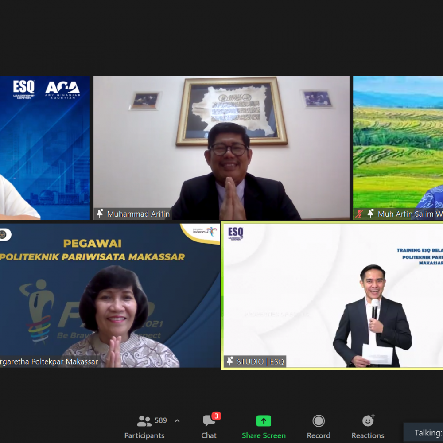Click pin icon on STUDIO | ESQ tile
The image size is (443, 443).
click(230, 361)
